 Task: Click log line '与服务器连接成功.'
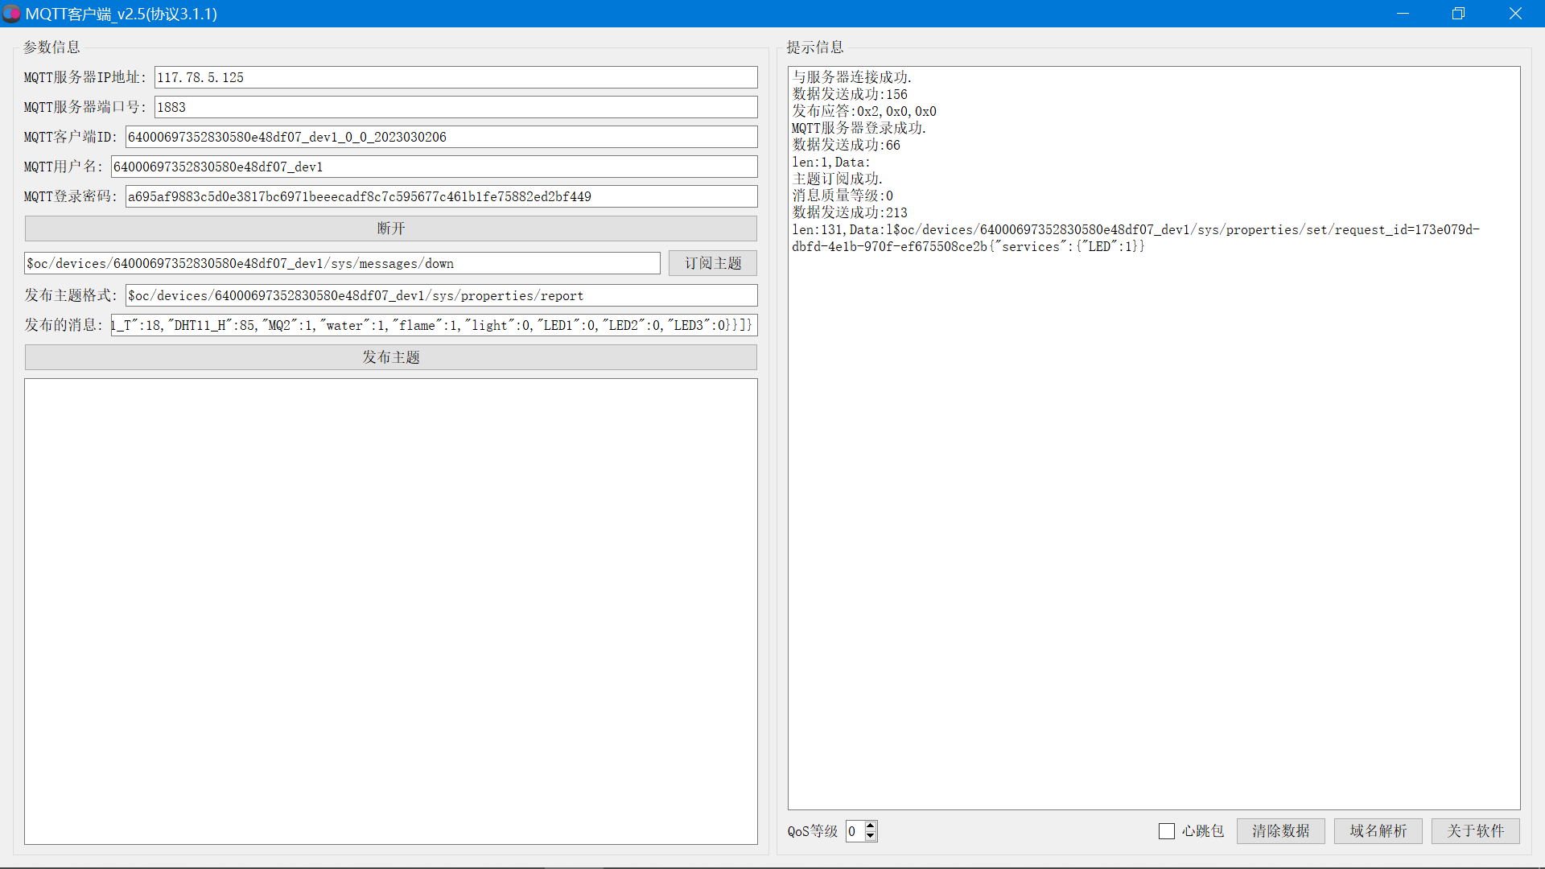tap(851, 77)
